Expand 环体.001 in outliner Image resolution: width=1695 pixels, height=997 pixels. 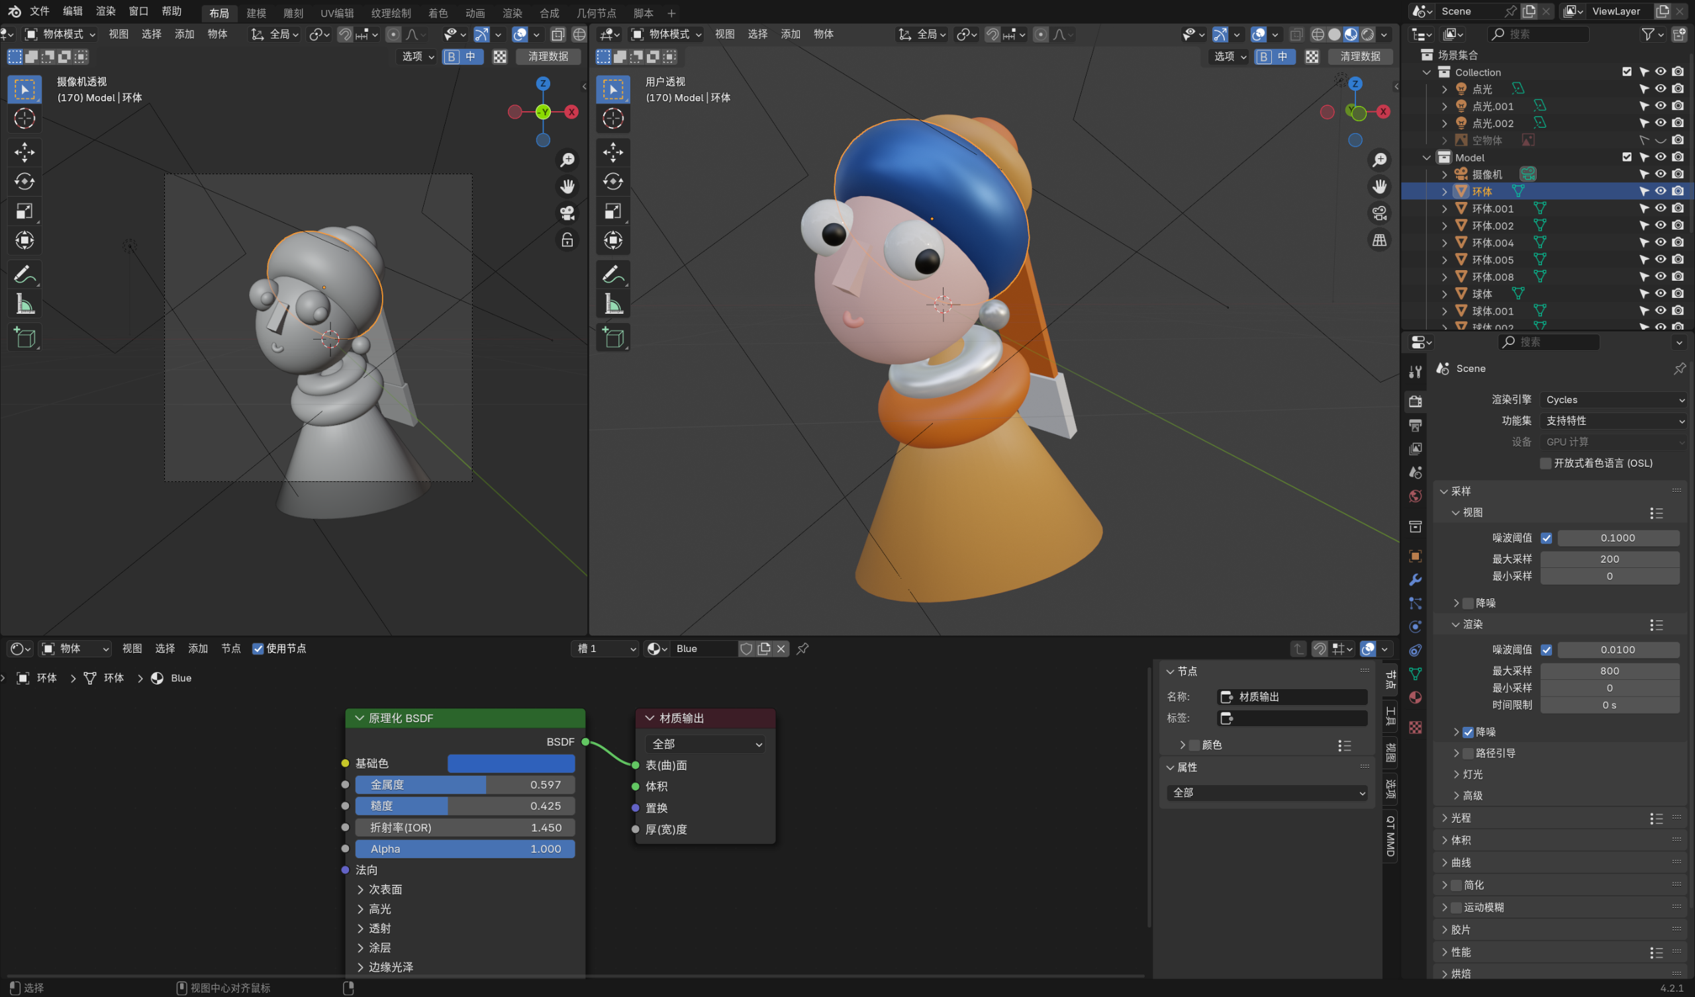click(x=1443, y=209)
